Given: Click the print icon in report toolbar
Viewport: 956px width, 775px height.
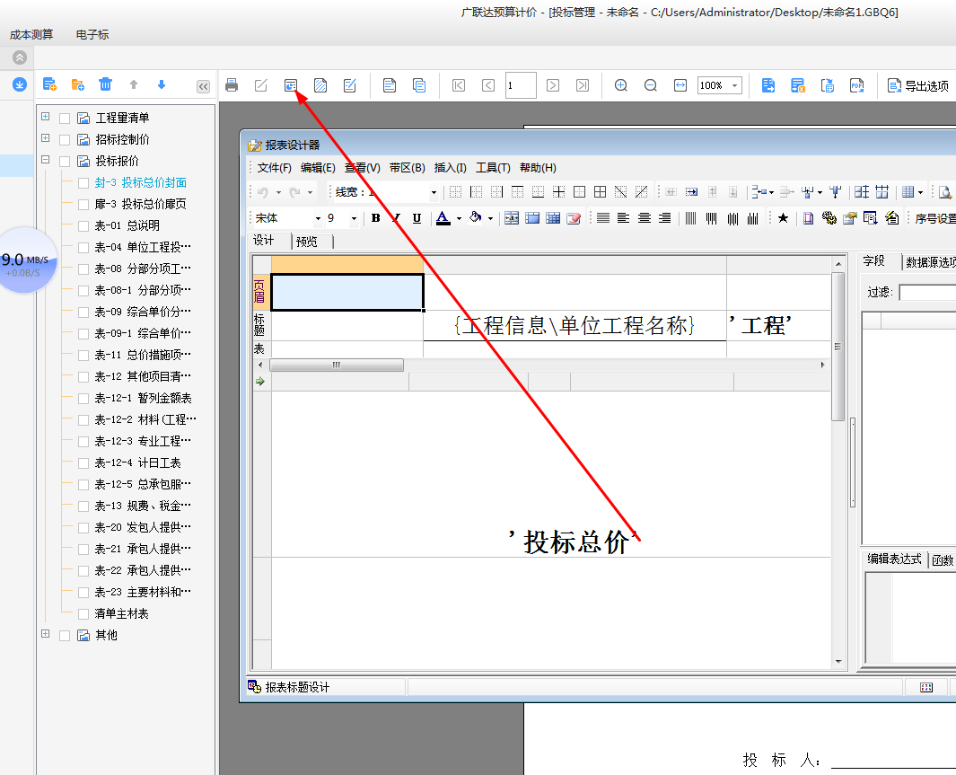Looking at the screenshot, I should [231, 85].
